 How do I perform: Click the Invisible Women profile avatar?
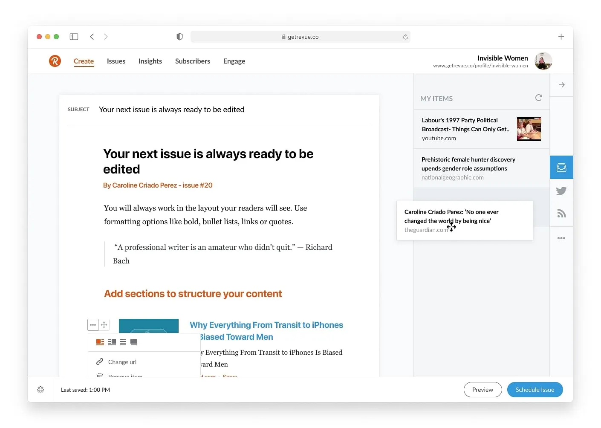[543, 61]
